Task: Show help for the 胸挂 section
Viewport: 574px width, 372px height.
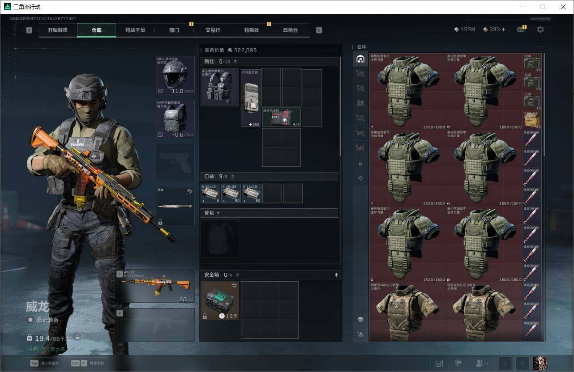Action: click(x=235, y=62)
